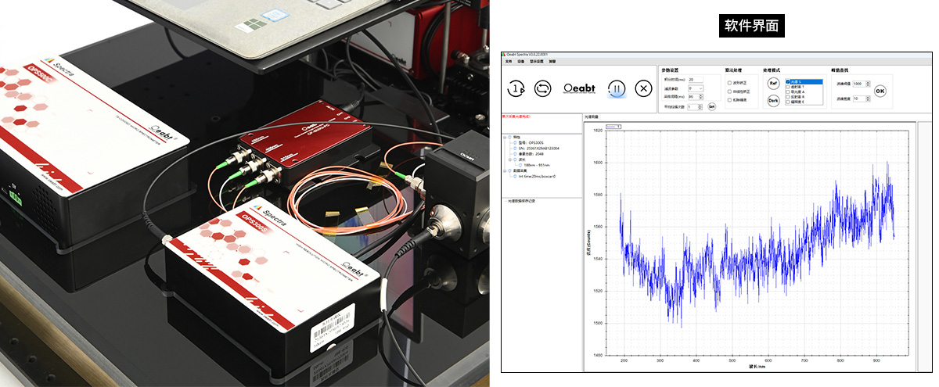The height and width of the screenshot is (387, 939).
Task: Open the 滤波参数 dropdown
Action: click(700, 88)
